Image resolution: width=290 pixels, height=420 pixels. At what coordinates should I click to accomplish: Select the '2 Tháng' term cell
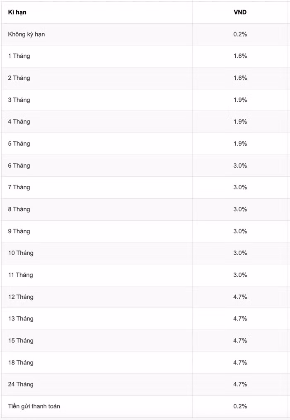19,78
